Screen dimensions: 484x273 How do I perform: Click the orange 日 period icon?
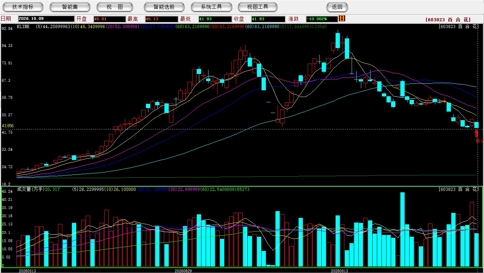[x=342, y=18]
